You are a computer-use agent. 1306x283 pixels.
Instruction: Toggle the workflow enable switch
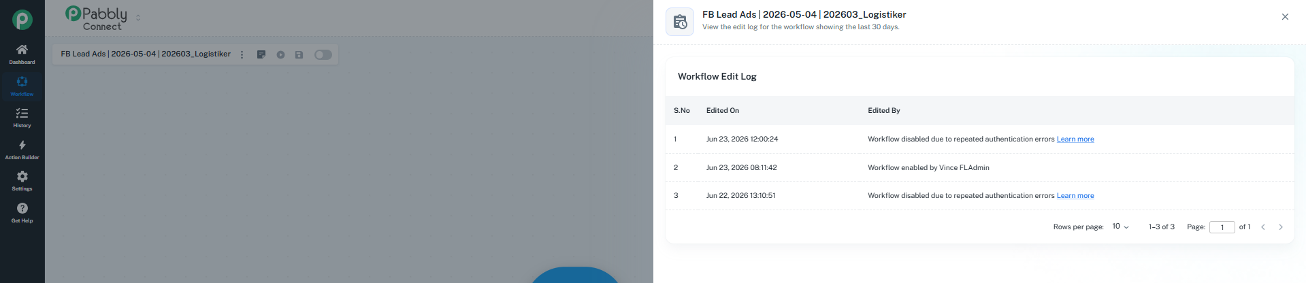323,54
